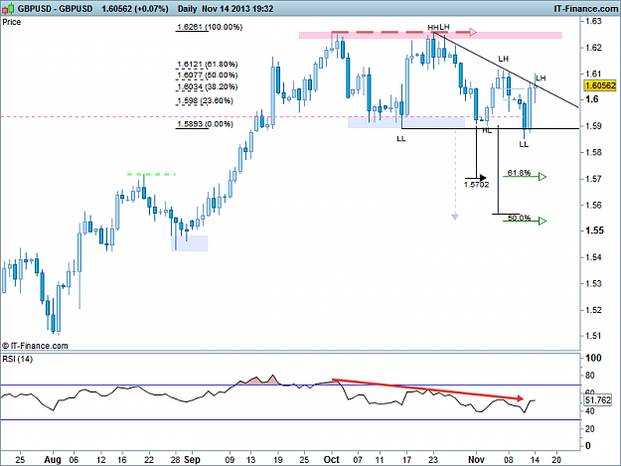621x466 pixels.
Task: Click the candlestick icon beside GBPUSD title
Action: [x=8, y=8]
